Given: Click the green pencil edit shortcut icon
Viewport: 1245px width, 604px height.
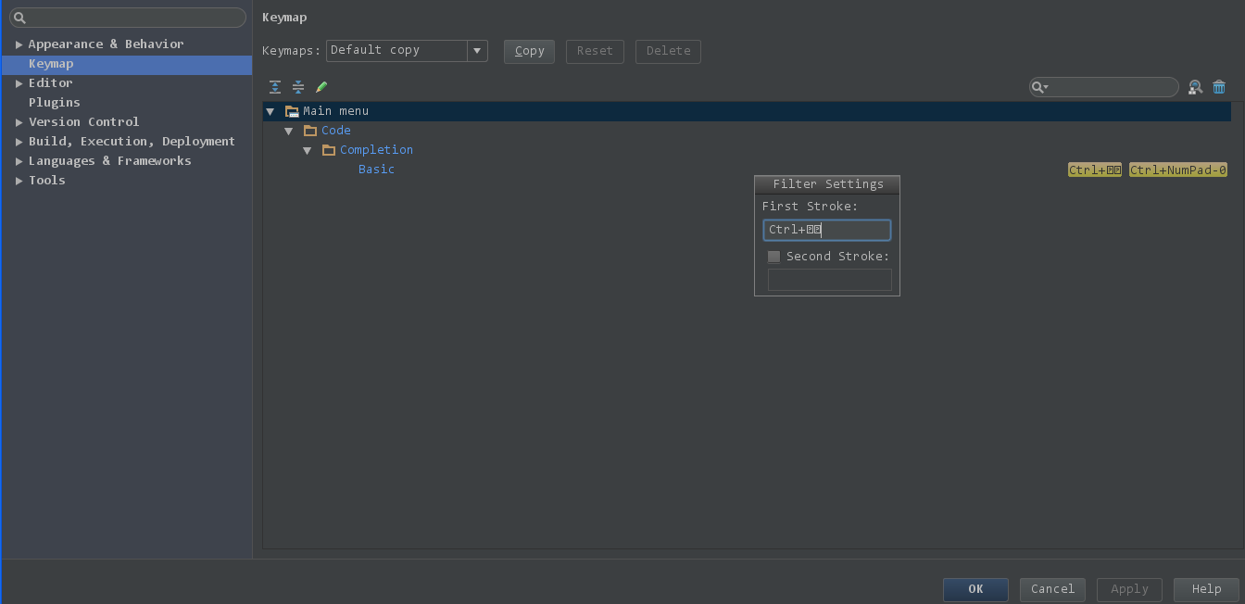Looking at the screenshot, I should [321, 87].
